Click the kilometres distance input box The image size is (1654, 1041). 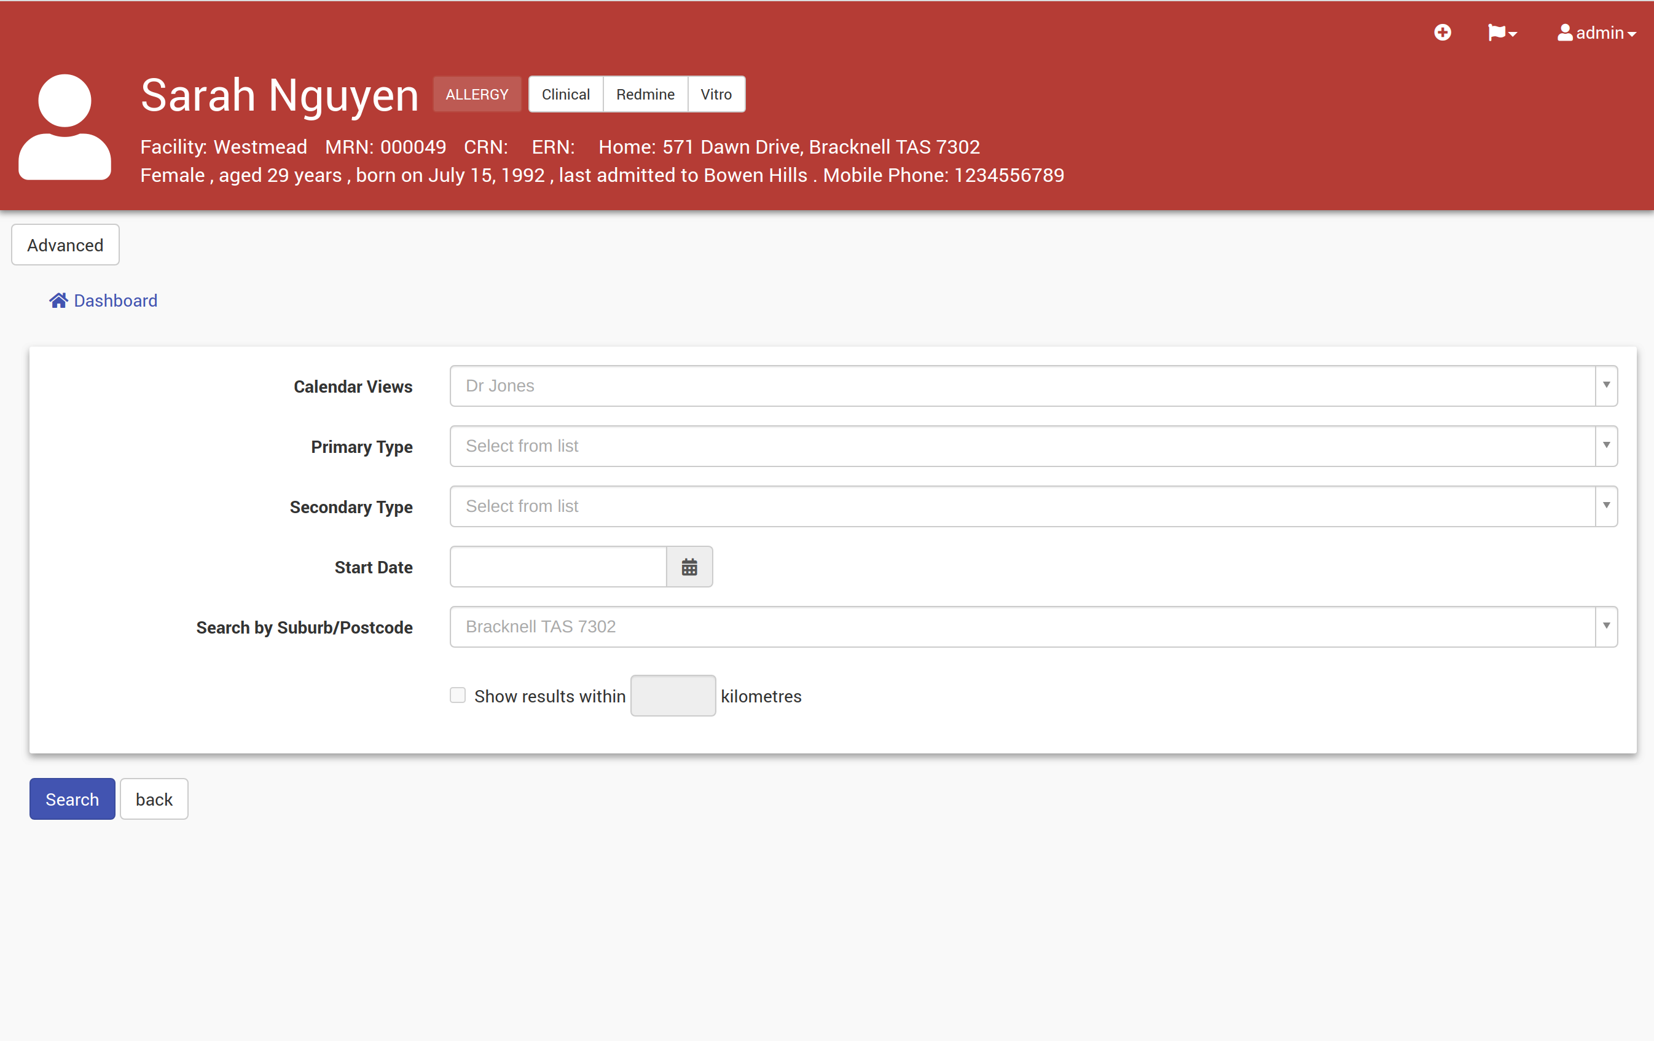(x=672, y=696)
